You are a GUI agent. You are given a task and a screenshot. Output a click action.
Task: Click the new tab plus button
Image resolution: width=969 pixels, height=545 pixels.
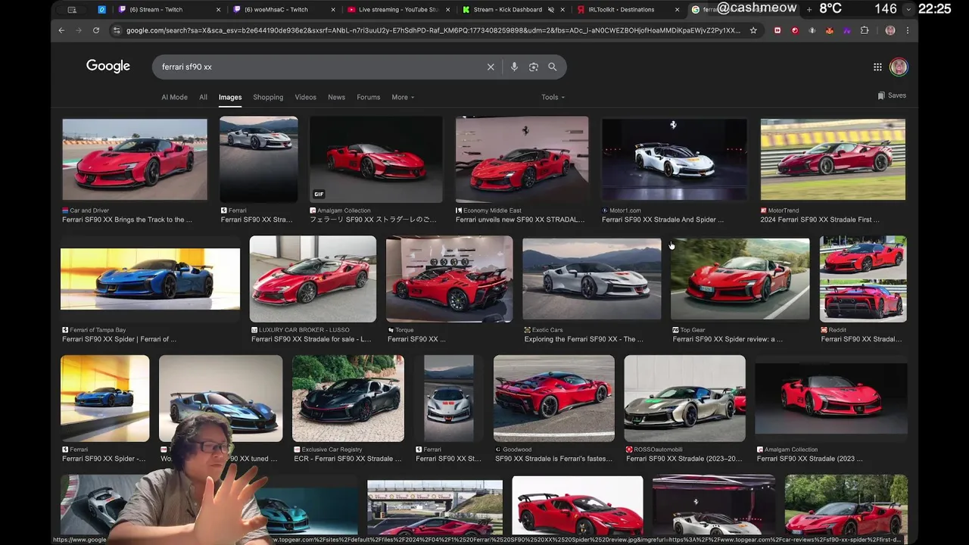click(x=809, y=9)
